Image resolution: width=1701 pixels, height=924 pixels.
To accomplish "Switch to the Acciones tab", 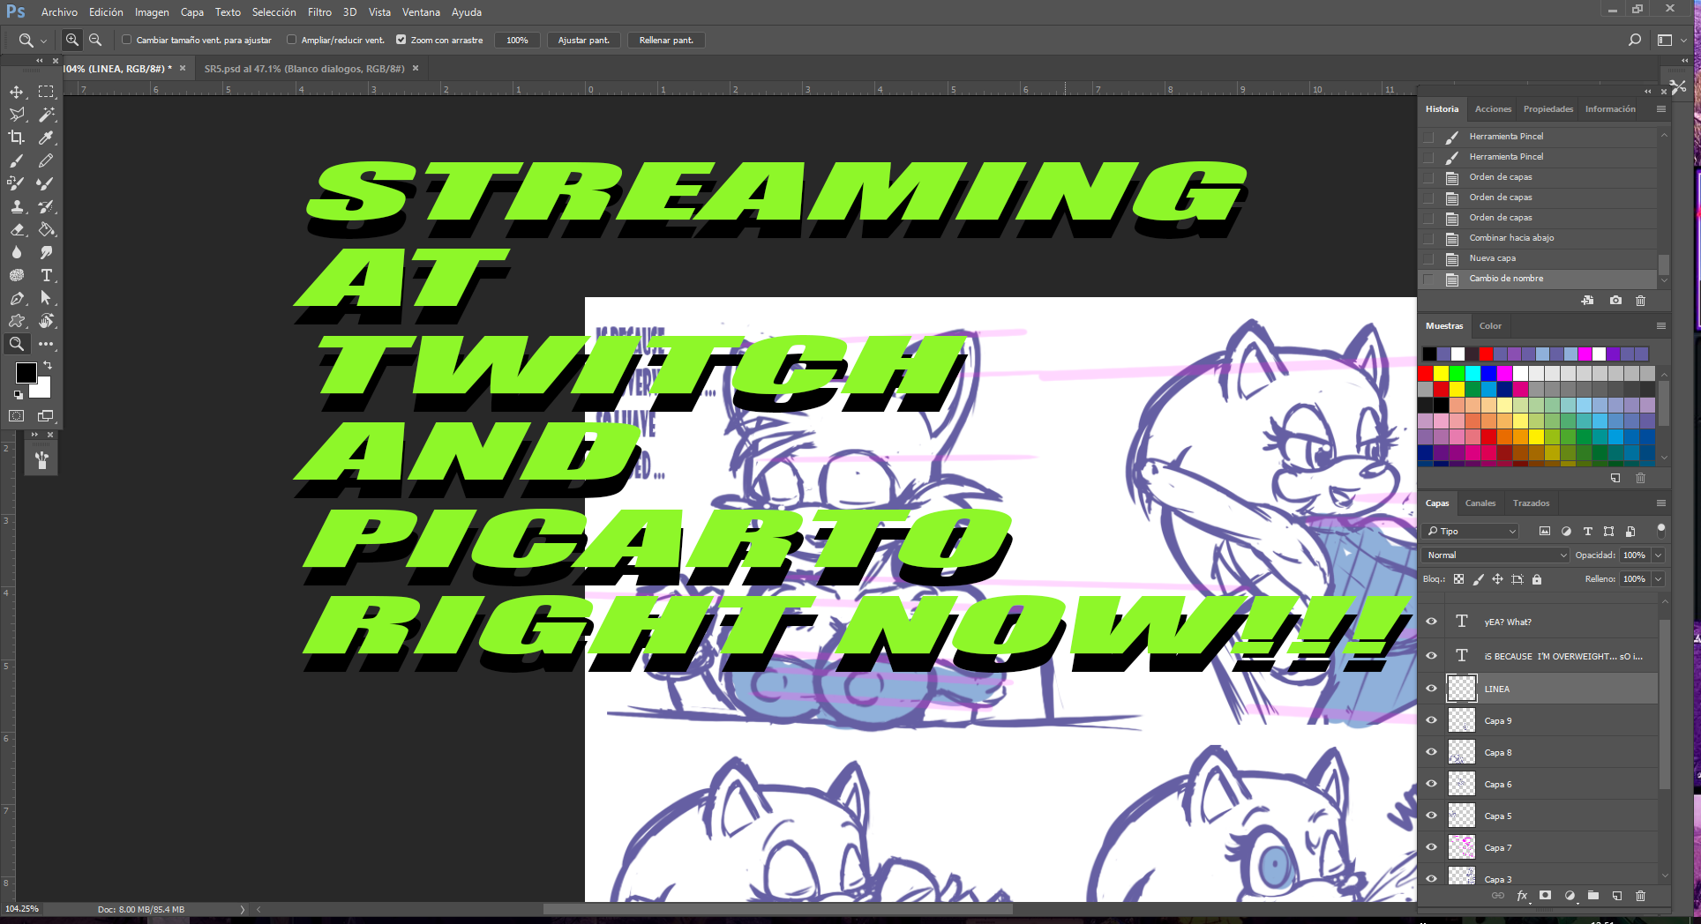I will 1493,109.
